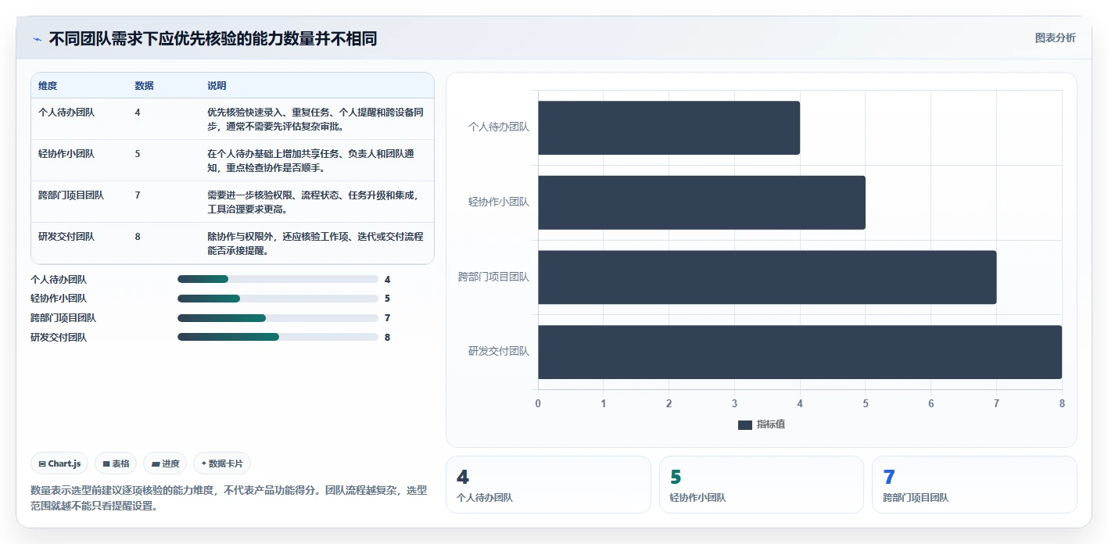Click the chart bar for 个人待办团队
This screenshot has height=544, width=1108.
669,127
